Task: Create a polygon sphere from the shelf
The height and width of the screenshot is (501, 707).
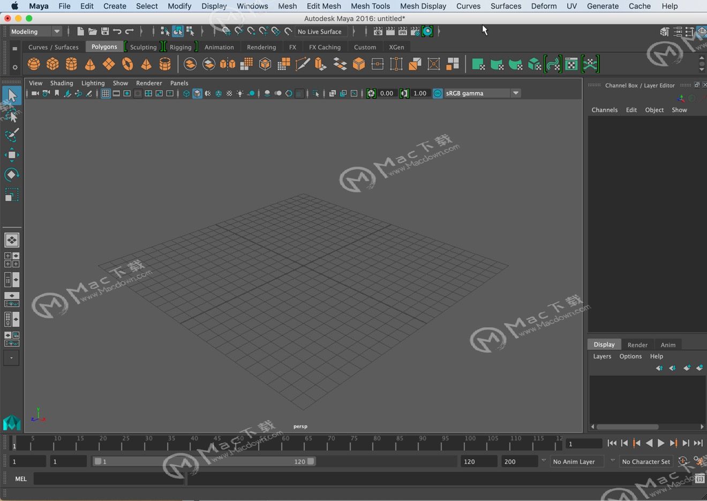Action: [34, 64]
